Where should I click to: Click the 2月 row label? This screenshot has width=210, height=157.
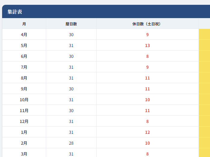tap(24, 143)
